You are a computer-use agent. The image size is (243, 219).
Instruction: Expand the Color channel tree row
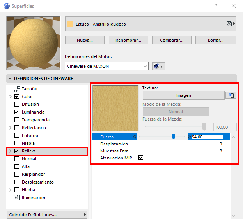click(x=11, y=96)
